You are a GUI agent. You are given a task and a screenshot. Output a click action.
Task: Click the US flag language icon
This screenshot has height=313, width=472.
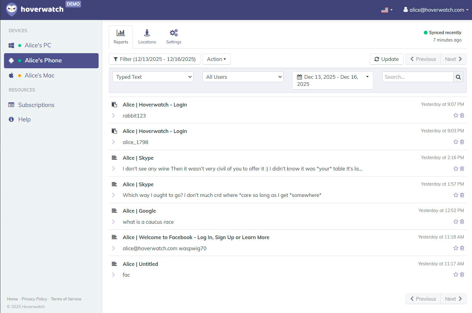pos(385,10)
